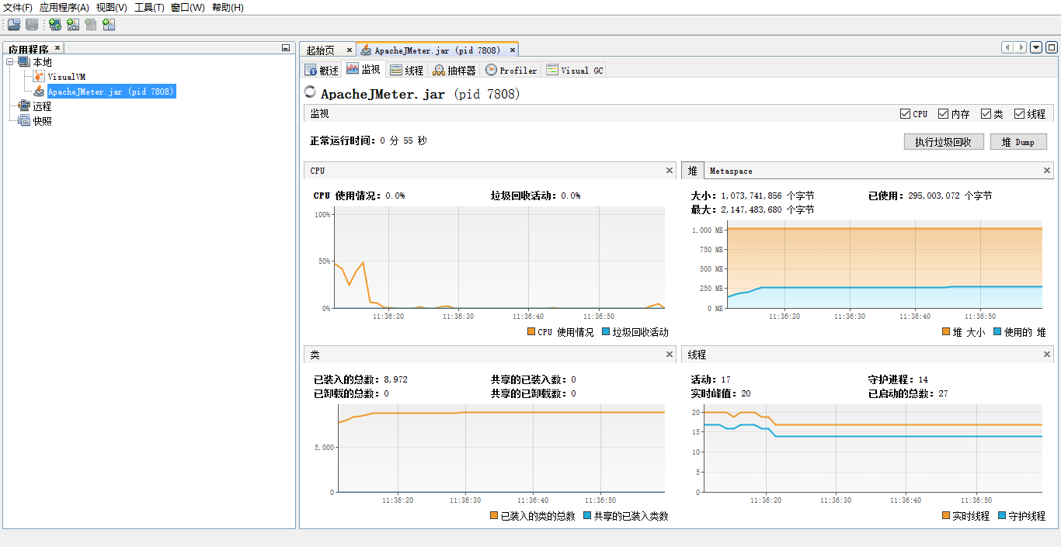Click the orange 实时线程 legend swatch

pyautogui.click(x=946, y=516)
